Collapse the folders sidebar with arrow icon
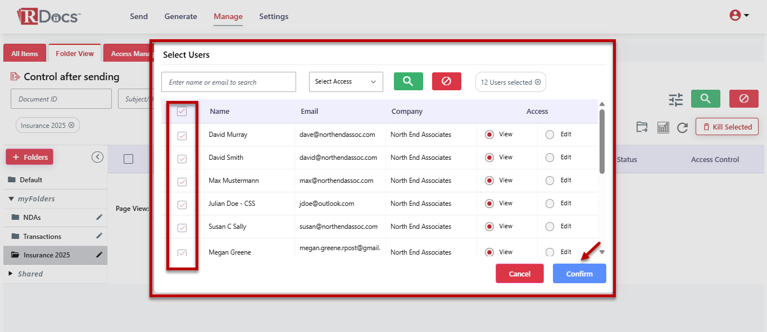 (98, 157)
